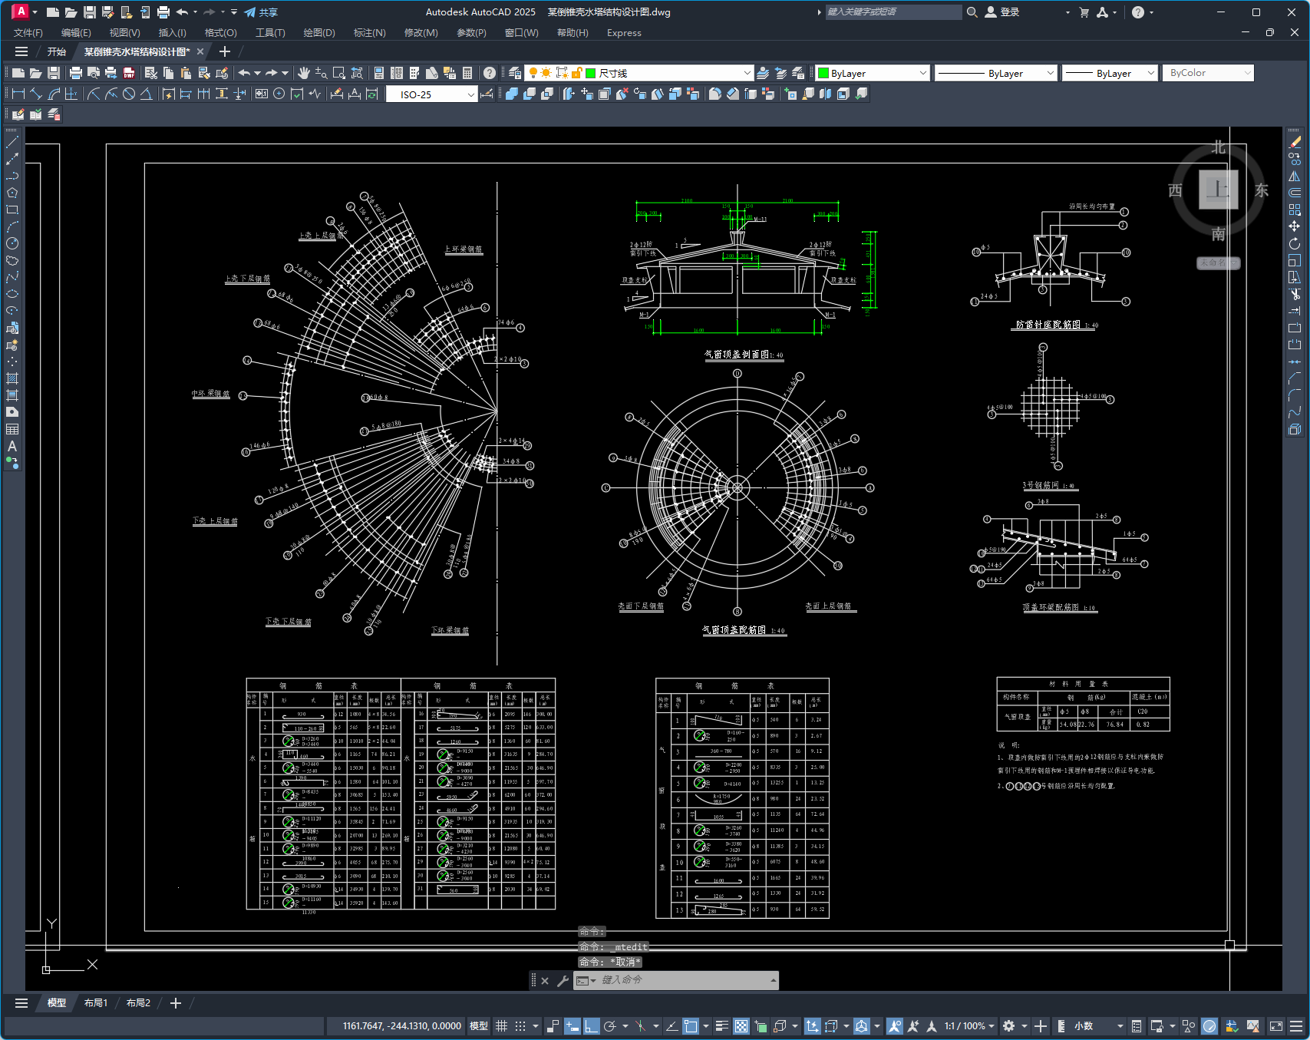
Task: Switch to the 开始 tab
Action: click(57, 52)
